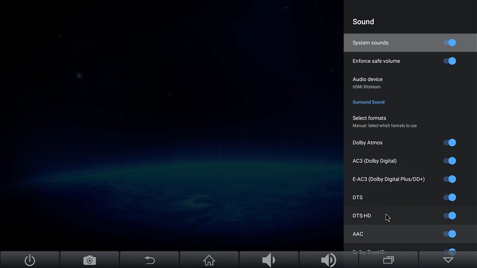The image size is (477, 268).
Task: Select the System sounds row label
Action: point(370,43)
